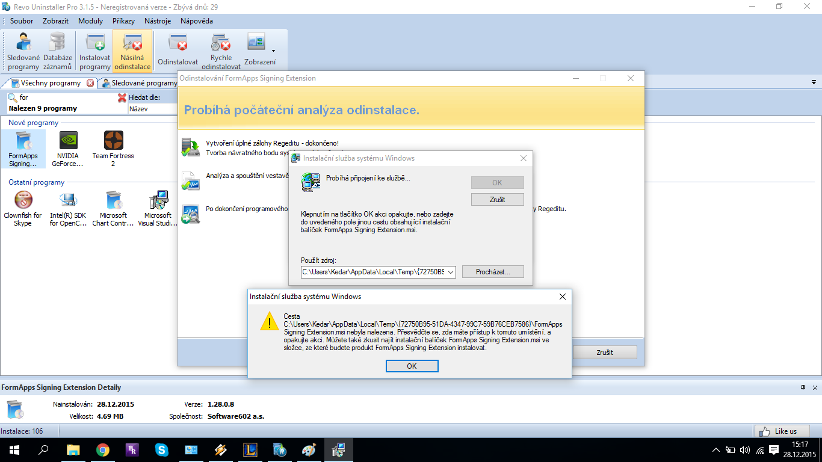
Task: Click Zrušit in uninstall wizard window
Action: pos(606,353)
